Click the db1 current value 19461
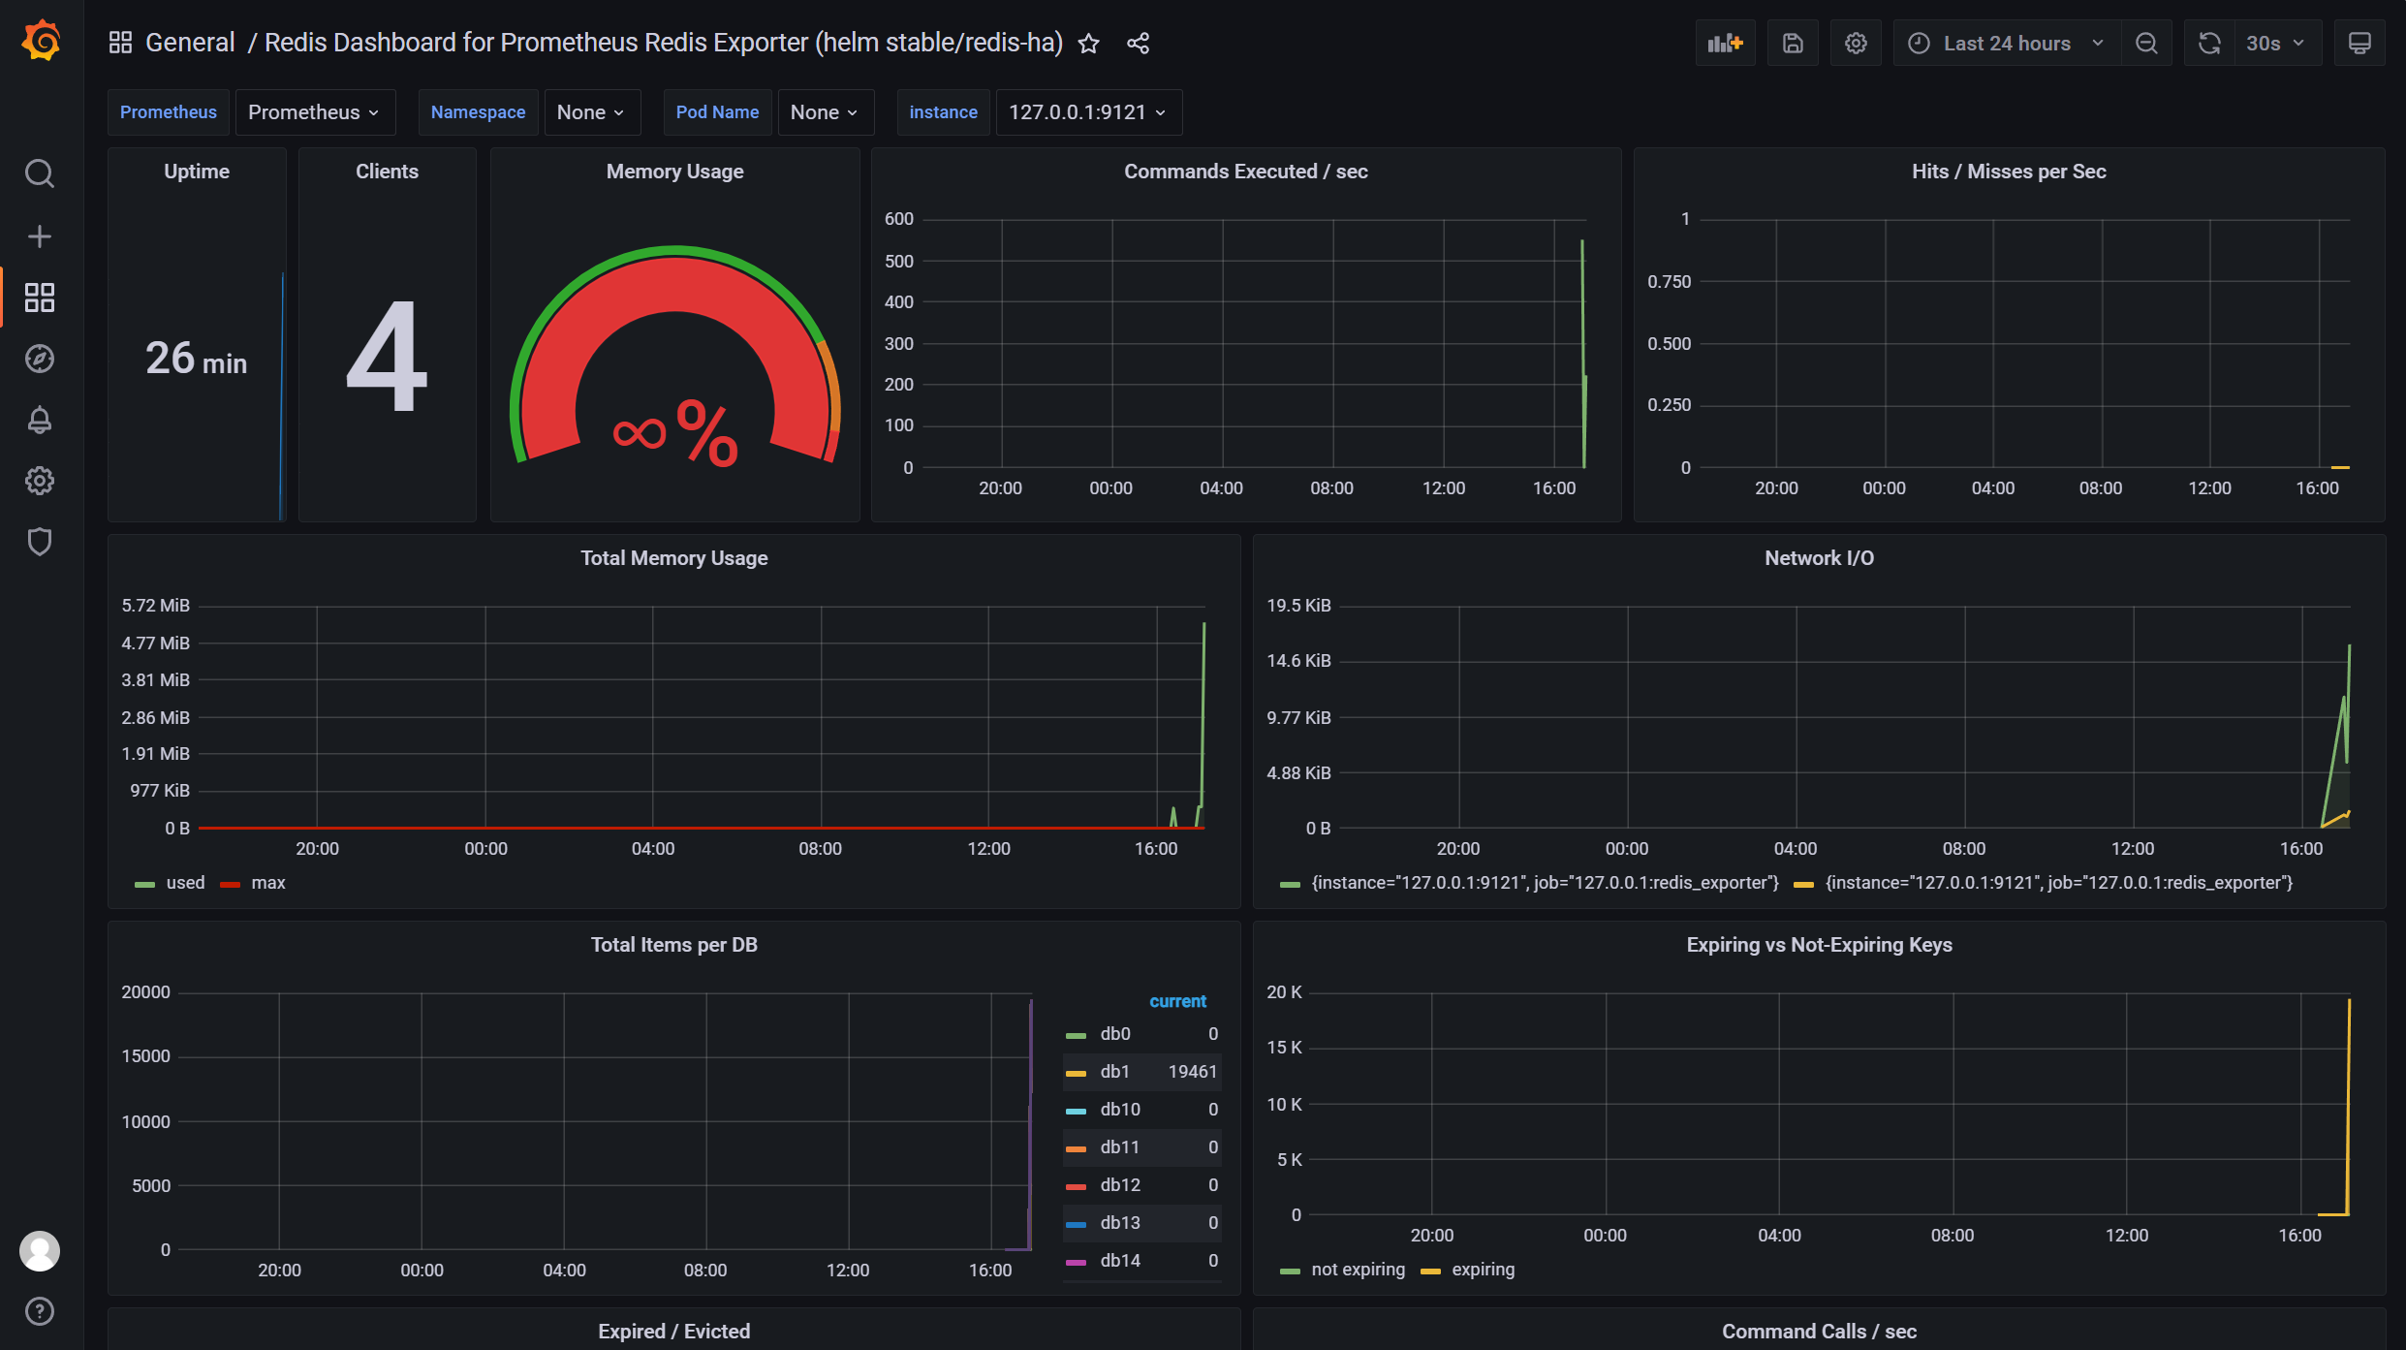 [x=1192, y=1072]
